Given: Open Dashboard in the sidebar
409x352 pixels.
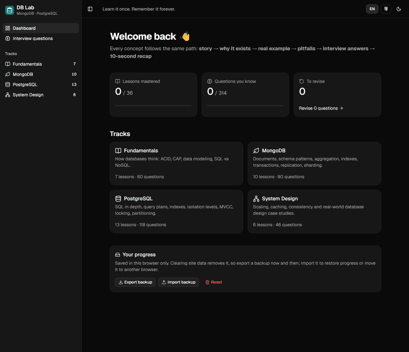Looking at the screenshot, I should coord(41,28).
